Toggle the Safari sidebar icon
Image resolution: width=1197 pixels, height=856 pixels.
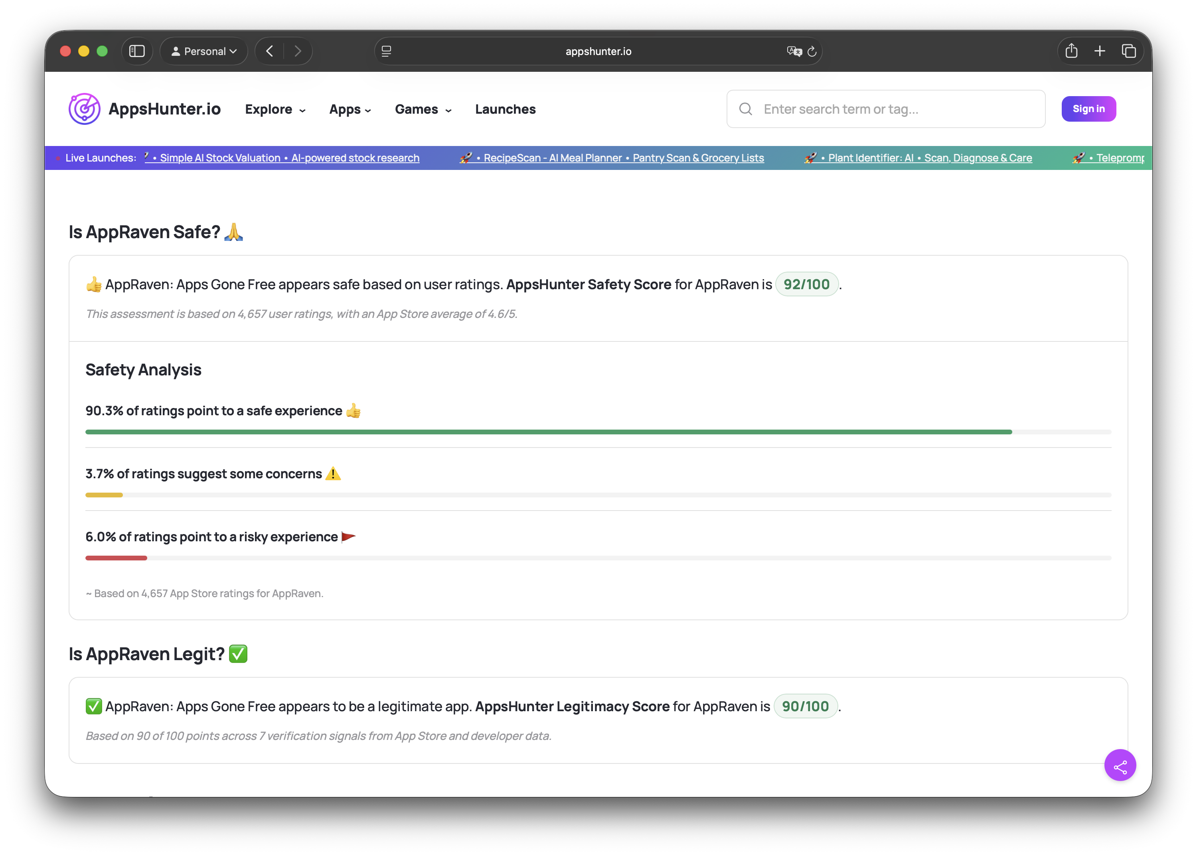tap(137, 51)
